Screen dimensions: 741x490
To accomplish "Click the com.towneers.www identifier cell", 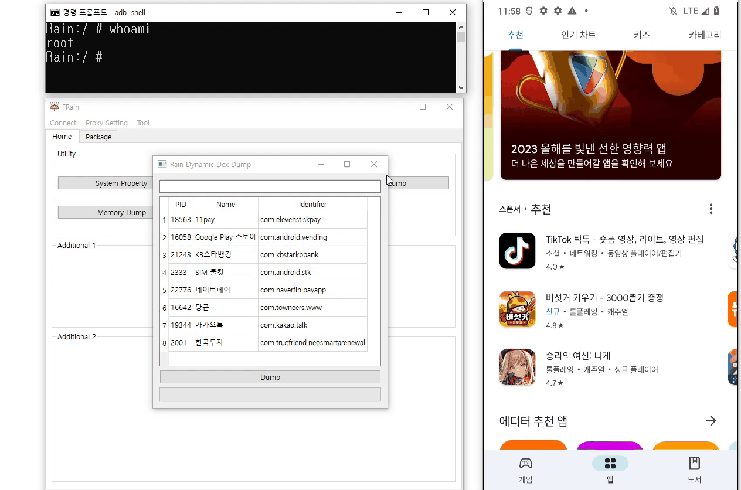I will [x=312, y=308].
